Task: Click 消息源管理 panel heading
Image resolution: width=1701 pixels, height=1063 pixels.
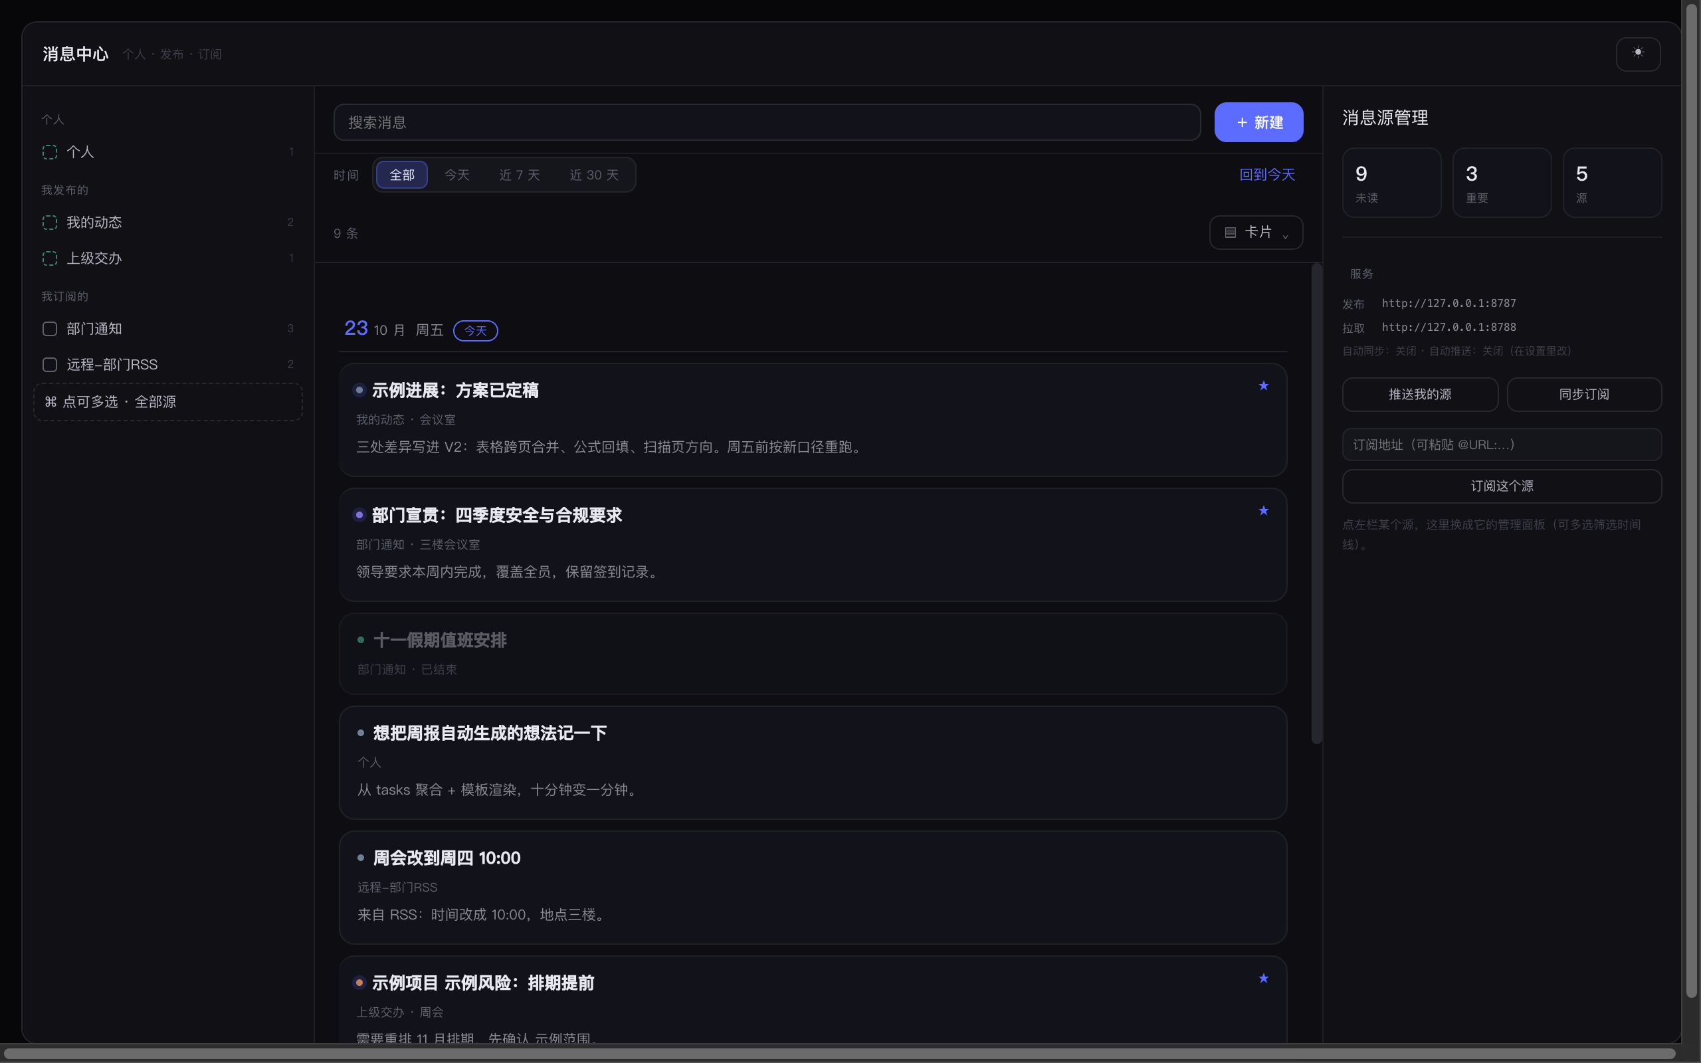Action: click(x=1385, y=118)
